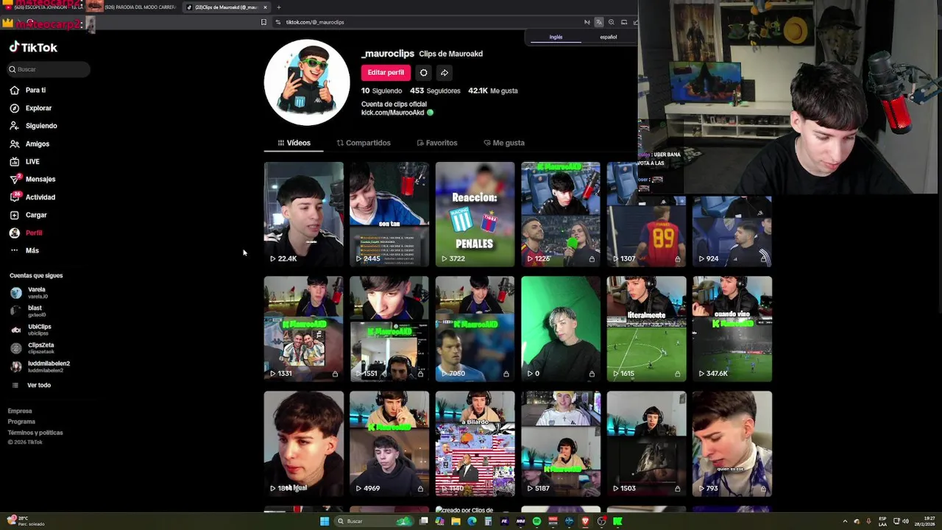
Task: Switch to the Me gusta tab
Action: (504, 143)
